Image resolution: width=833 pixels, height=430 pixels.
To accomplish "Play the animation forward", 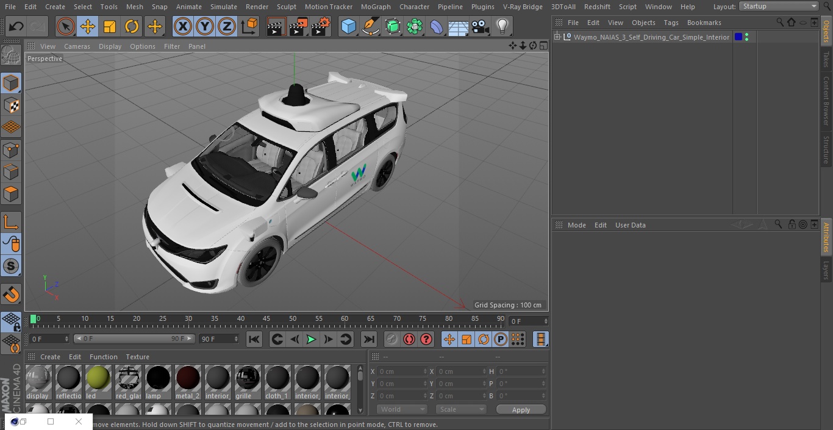I will (x=311, y=339).
